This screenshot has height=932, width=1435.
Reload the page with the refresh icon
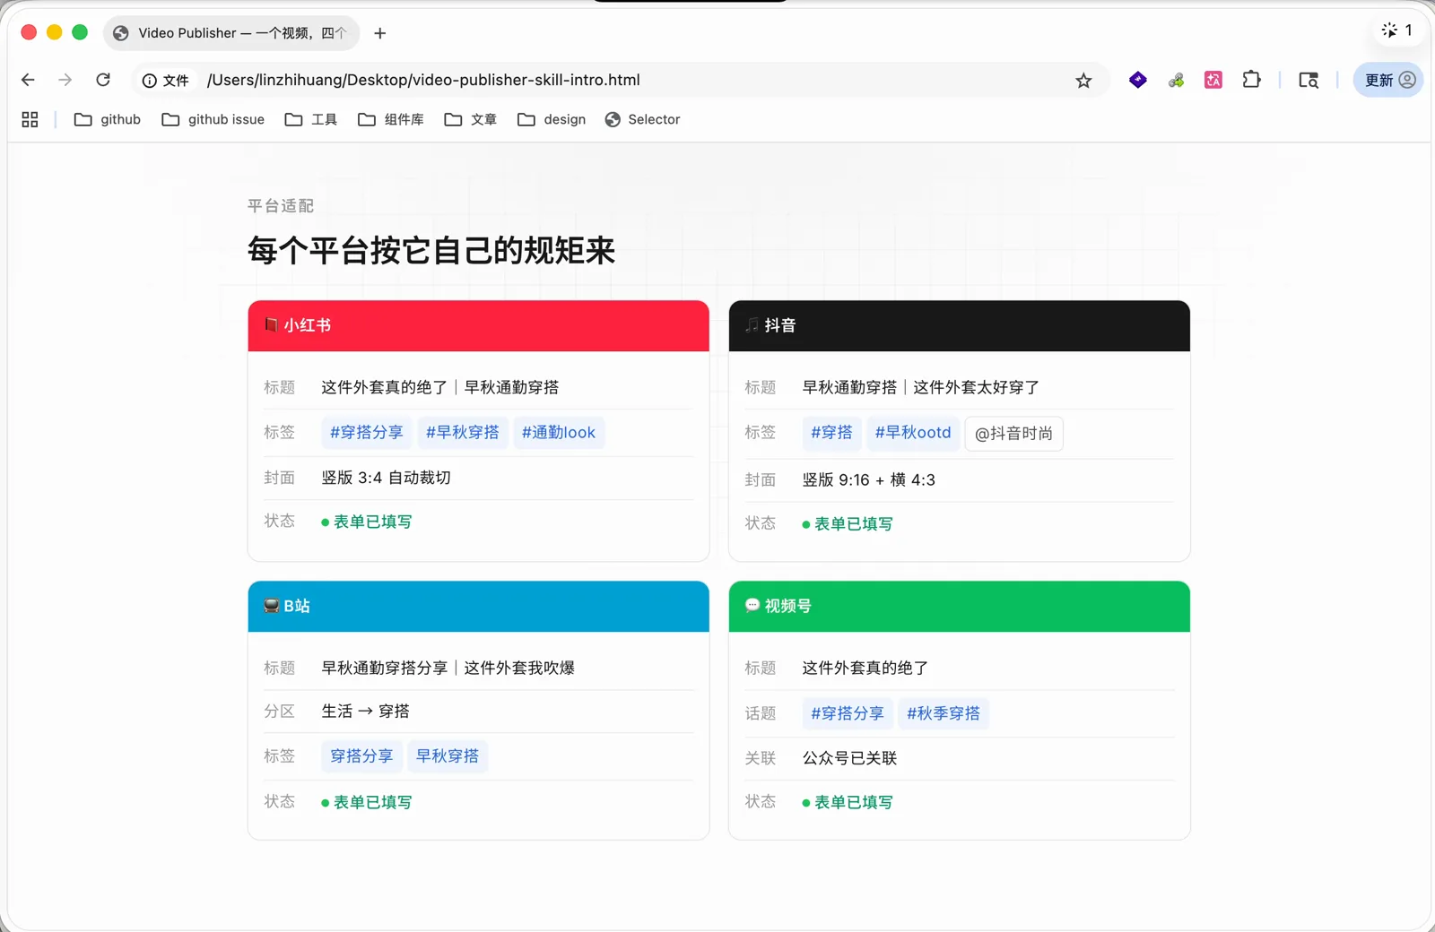pyautogui.click(x=103, y=80)
